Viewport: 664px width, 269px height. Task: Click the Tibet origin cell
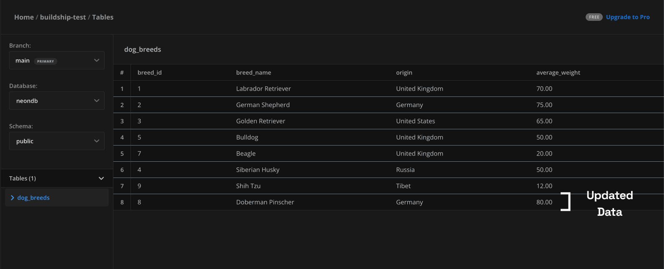tap(403, 186)
